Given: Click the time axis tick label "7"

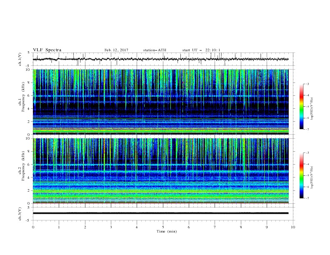Looking at the screenshot, I should (215, 227).
